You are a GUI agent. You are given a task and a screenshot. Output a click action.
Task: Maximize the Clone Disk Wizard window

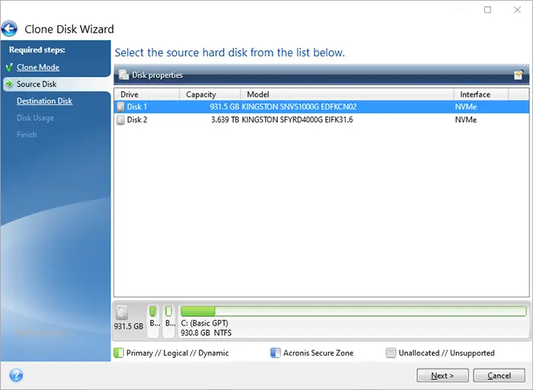point(487,10)
